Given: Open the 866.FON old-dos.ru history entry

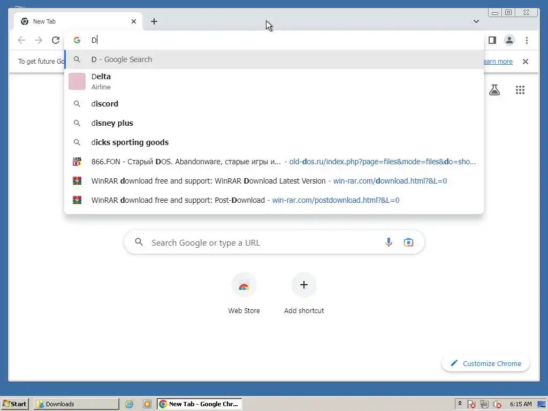Looking at the screenshot, I should tap(274, 162).
